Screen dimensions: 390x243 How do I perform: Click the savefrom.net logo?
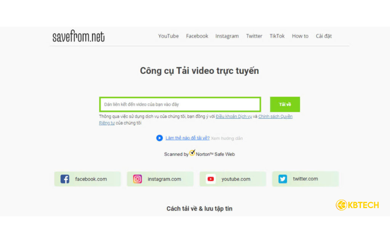[x=78, y=36]
